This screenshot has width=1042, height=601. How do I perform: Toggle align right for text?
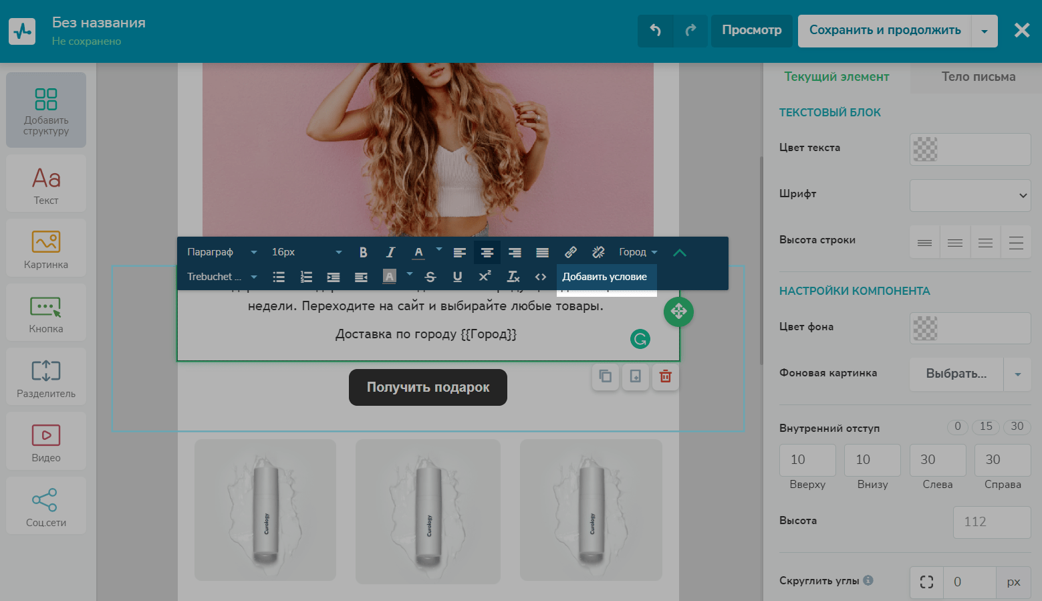pos(515,252)
